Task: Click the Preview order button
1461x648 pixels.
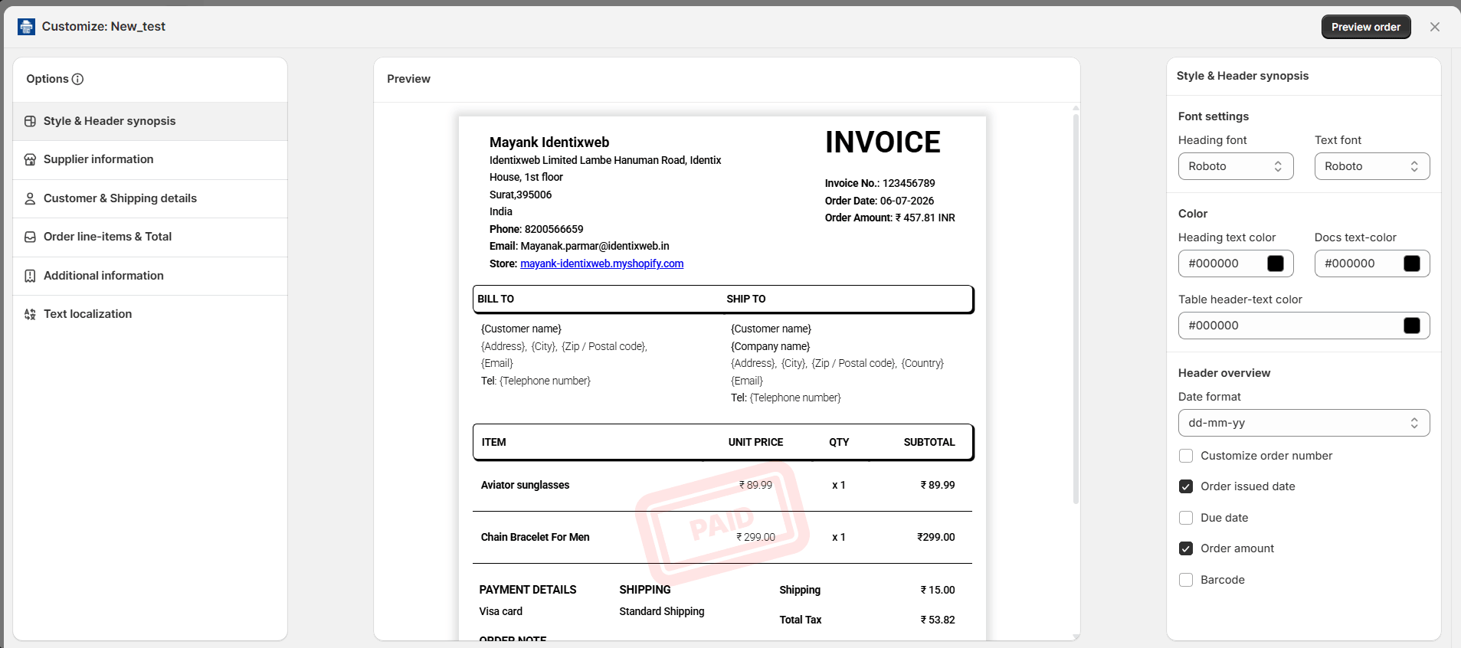Action: tap(1366, 27)
